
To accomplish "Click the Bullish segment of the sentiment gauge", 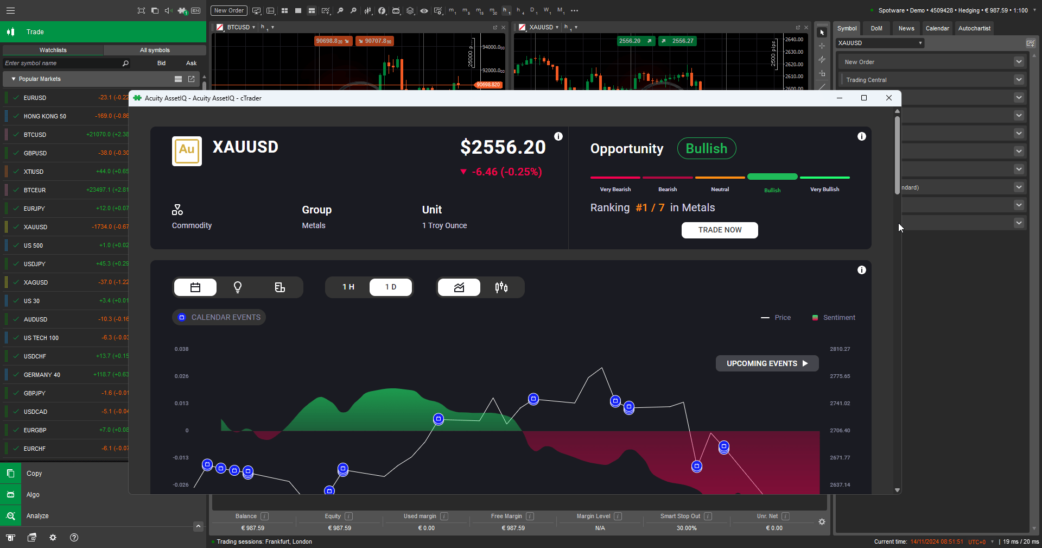I will 772,177.
